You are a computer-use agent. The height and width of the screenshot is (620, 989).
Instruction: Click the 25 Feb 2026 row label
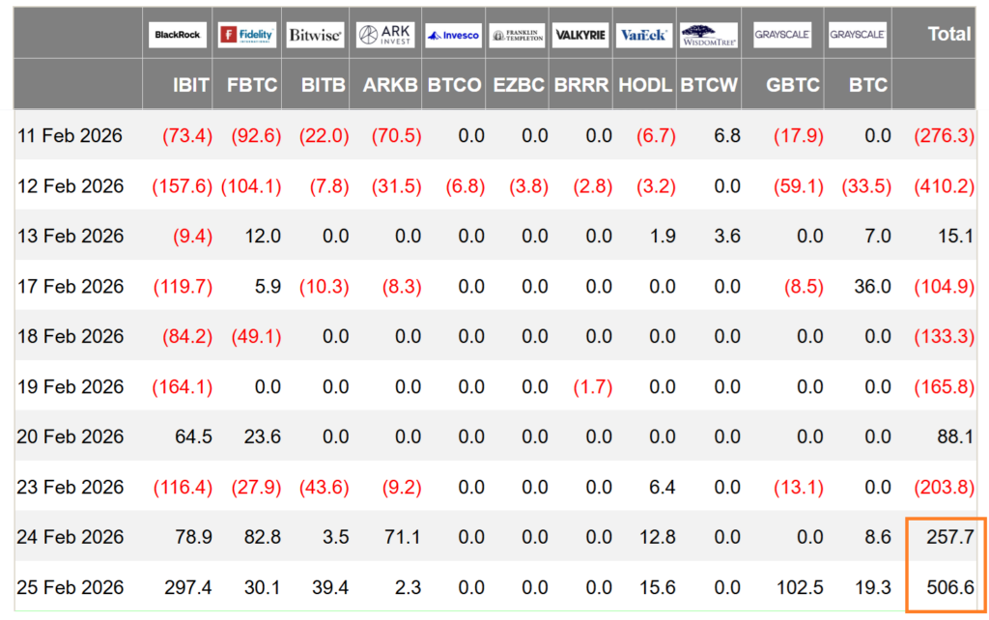(x=71, y=587)
